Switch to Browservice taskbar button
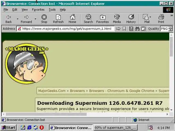Image resolution: width=175 pixels, height=131 pixels. click(x=71, y=127)
